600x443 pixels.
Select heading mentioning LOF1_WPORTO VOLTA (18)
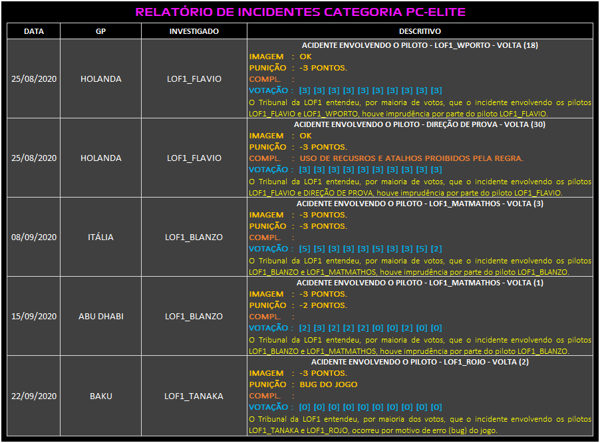click(x=420, y=45)
